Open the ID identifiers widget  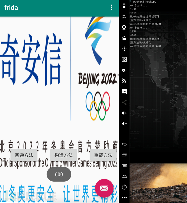(124, 60)
